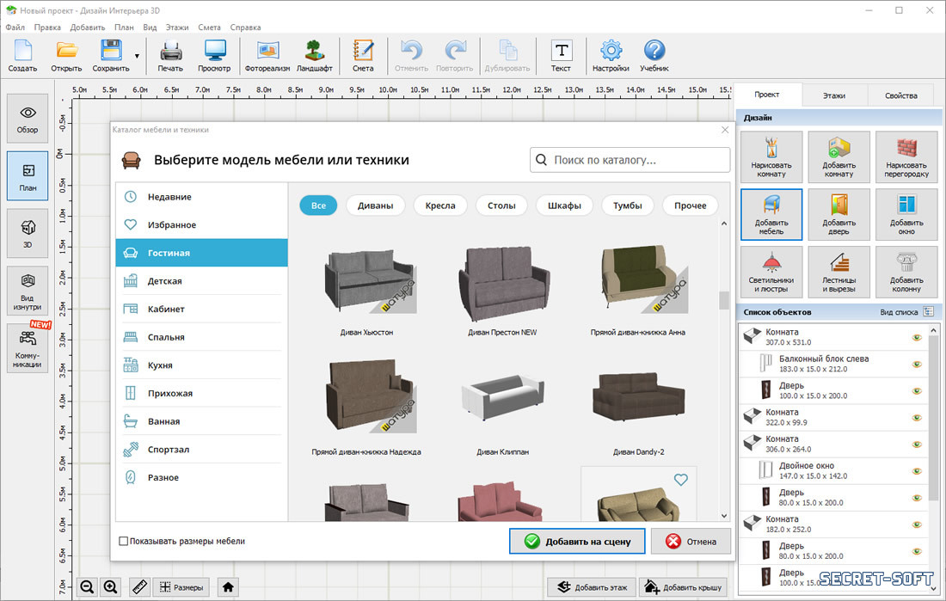946x601 pixels.
Task: Filter catalog by Шкафы
Action: point(564,205)
